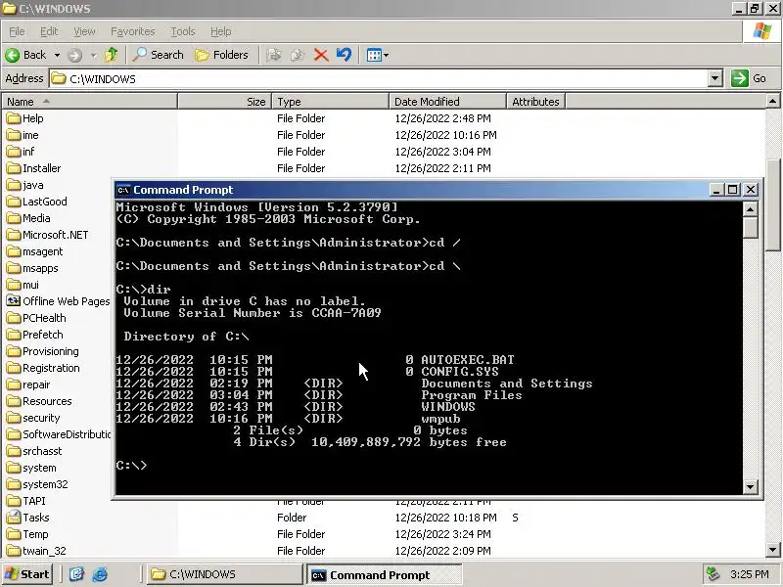
Task: Open the View menu
Action: 84,31
